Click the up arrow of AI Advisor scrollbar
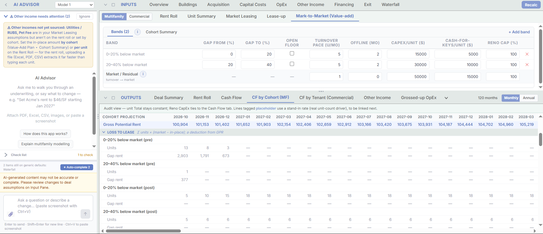Viewport: 543px width, 234px height. [94, 73]
